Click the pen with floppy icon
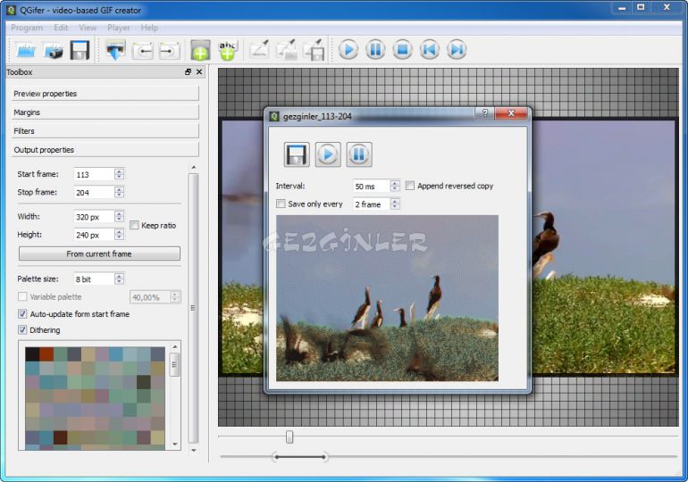 (x=315, y=49)
